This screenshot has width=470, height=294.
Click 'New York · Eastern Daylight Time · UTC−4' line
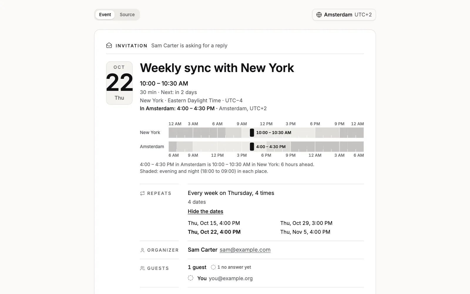(191, 101)
